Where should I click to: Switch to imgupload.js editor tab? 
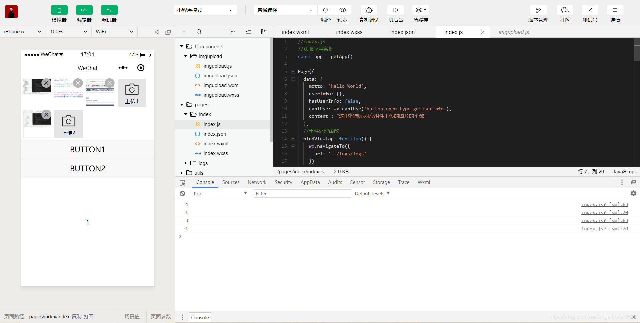coord(514,32)
